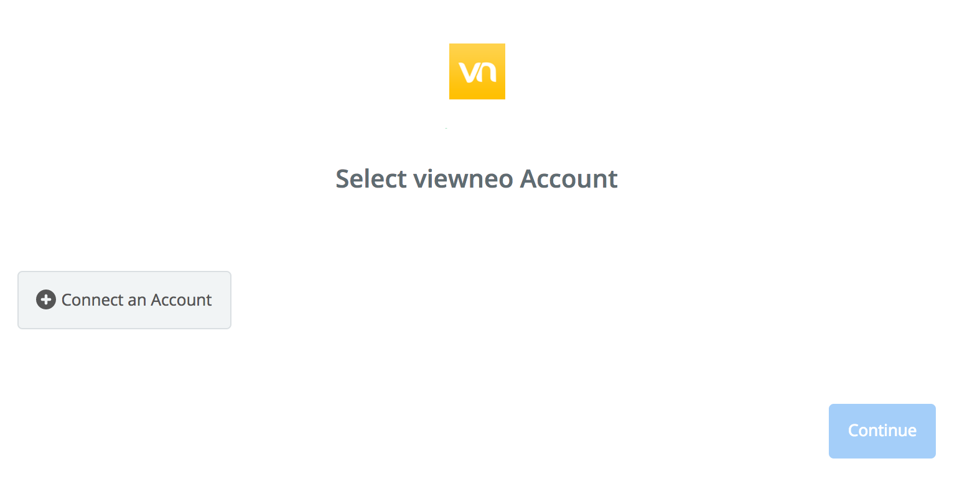Click the orange square brand icon

coord(477,71)
